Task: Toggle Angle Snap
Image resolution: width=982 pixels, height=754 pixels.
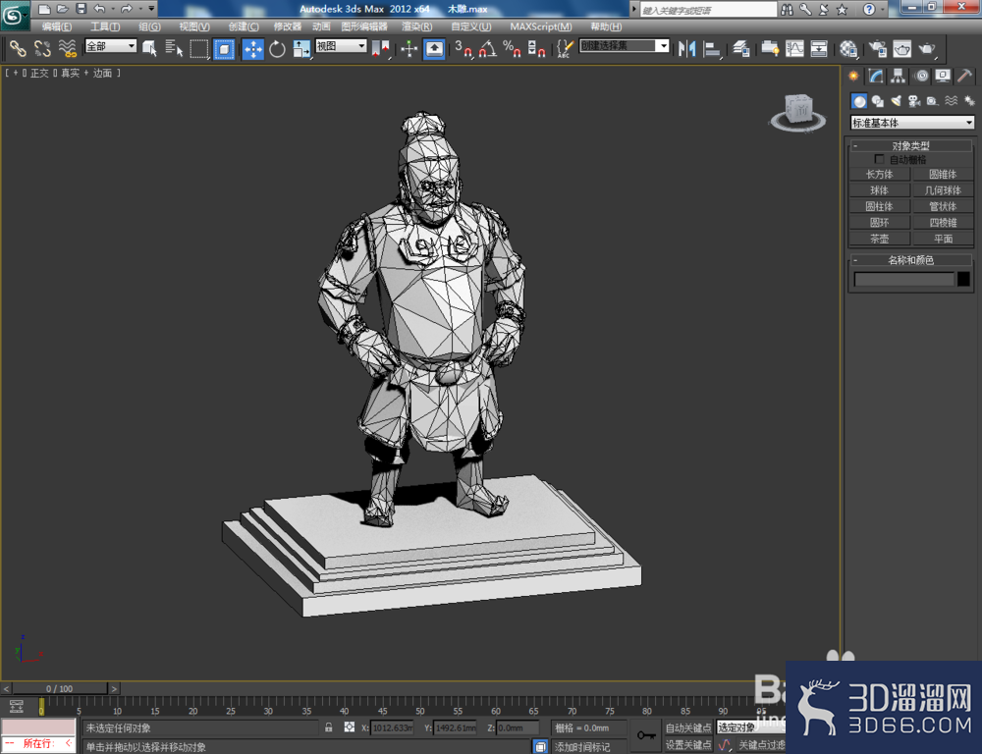Action: 488,48
